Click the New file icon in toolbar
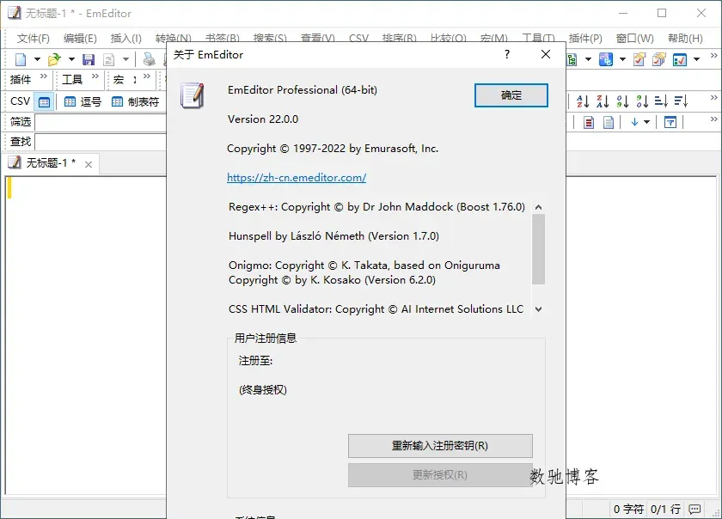 (x=21, y=59)
